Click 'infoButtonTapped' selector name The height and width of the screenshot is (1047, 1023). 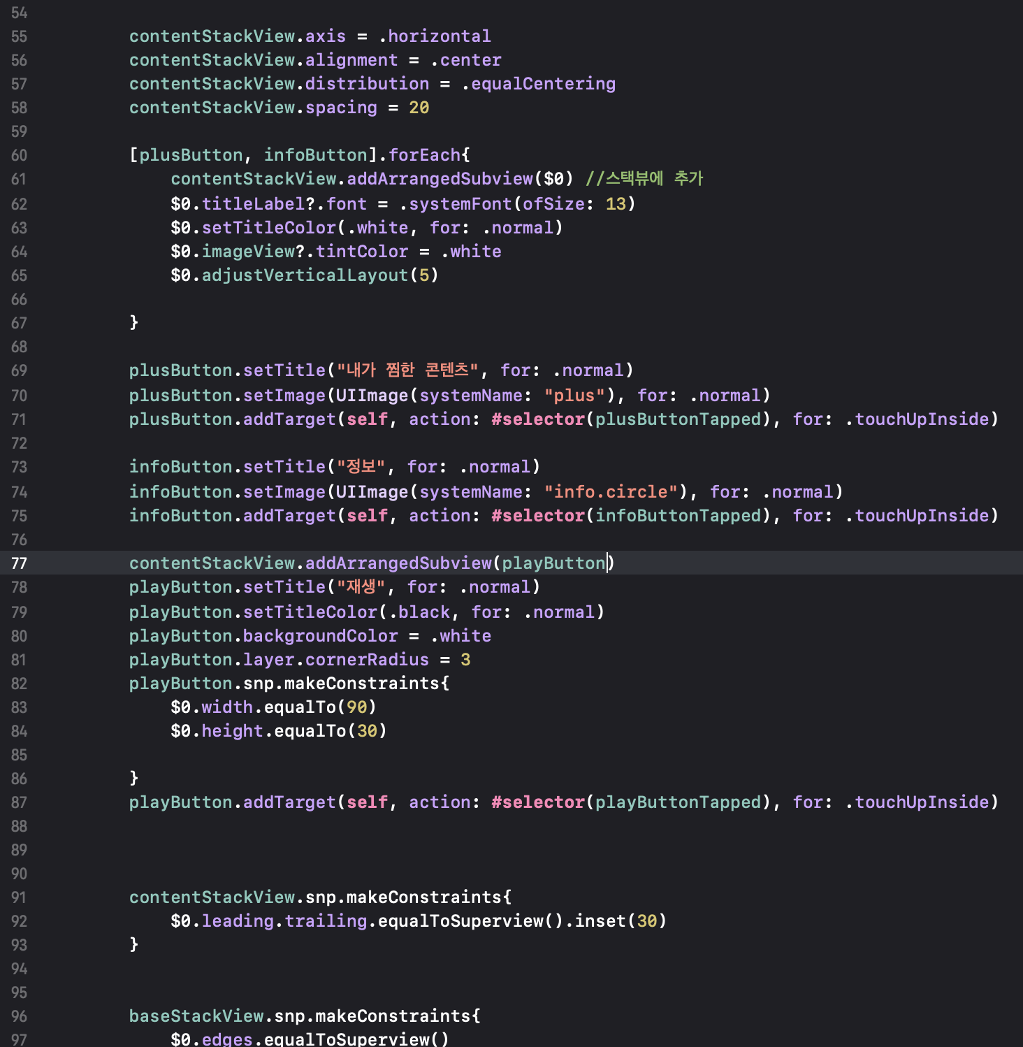coord(678,516)
